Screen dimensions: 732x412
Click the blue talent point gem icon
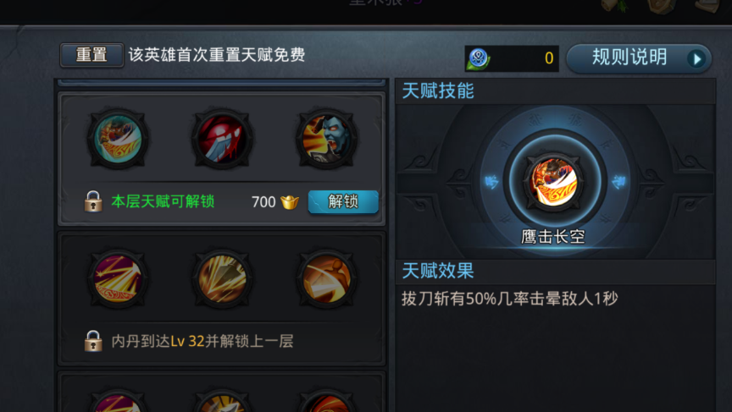point(478,58)
